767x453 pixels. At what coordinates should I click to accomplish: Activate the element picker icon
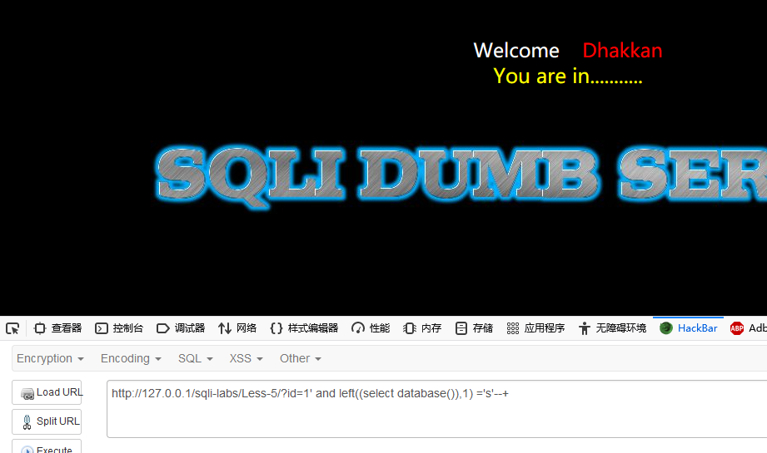click(x=12, y=328)
